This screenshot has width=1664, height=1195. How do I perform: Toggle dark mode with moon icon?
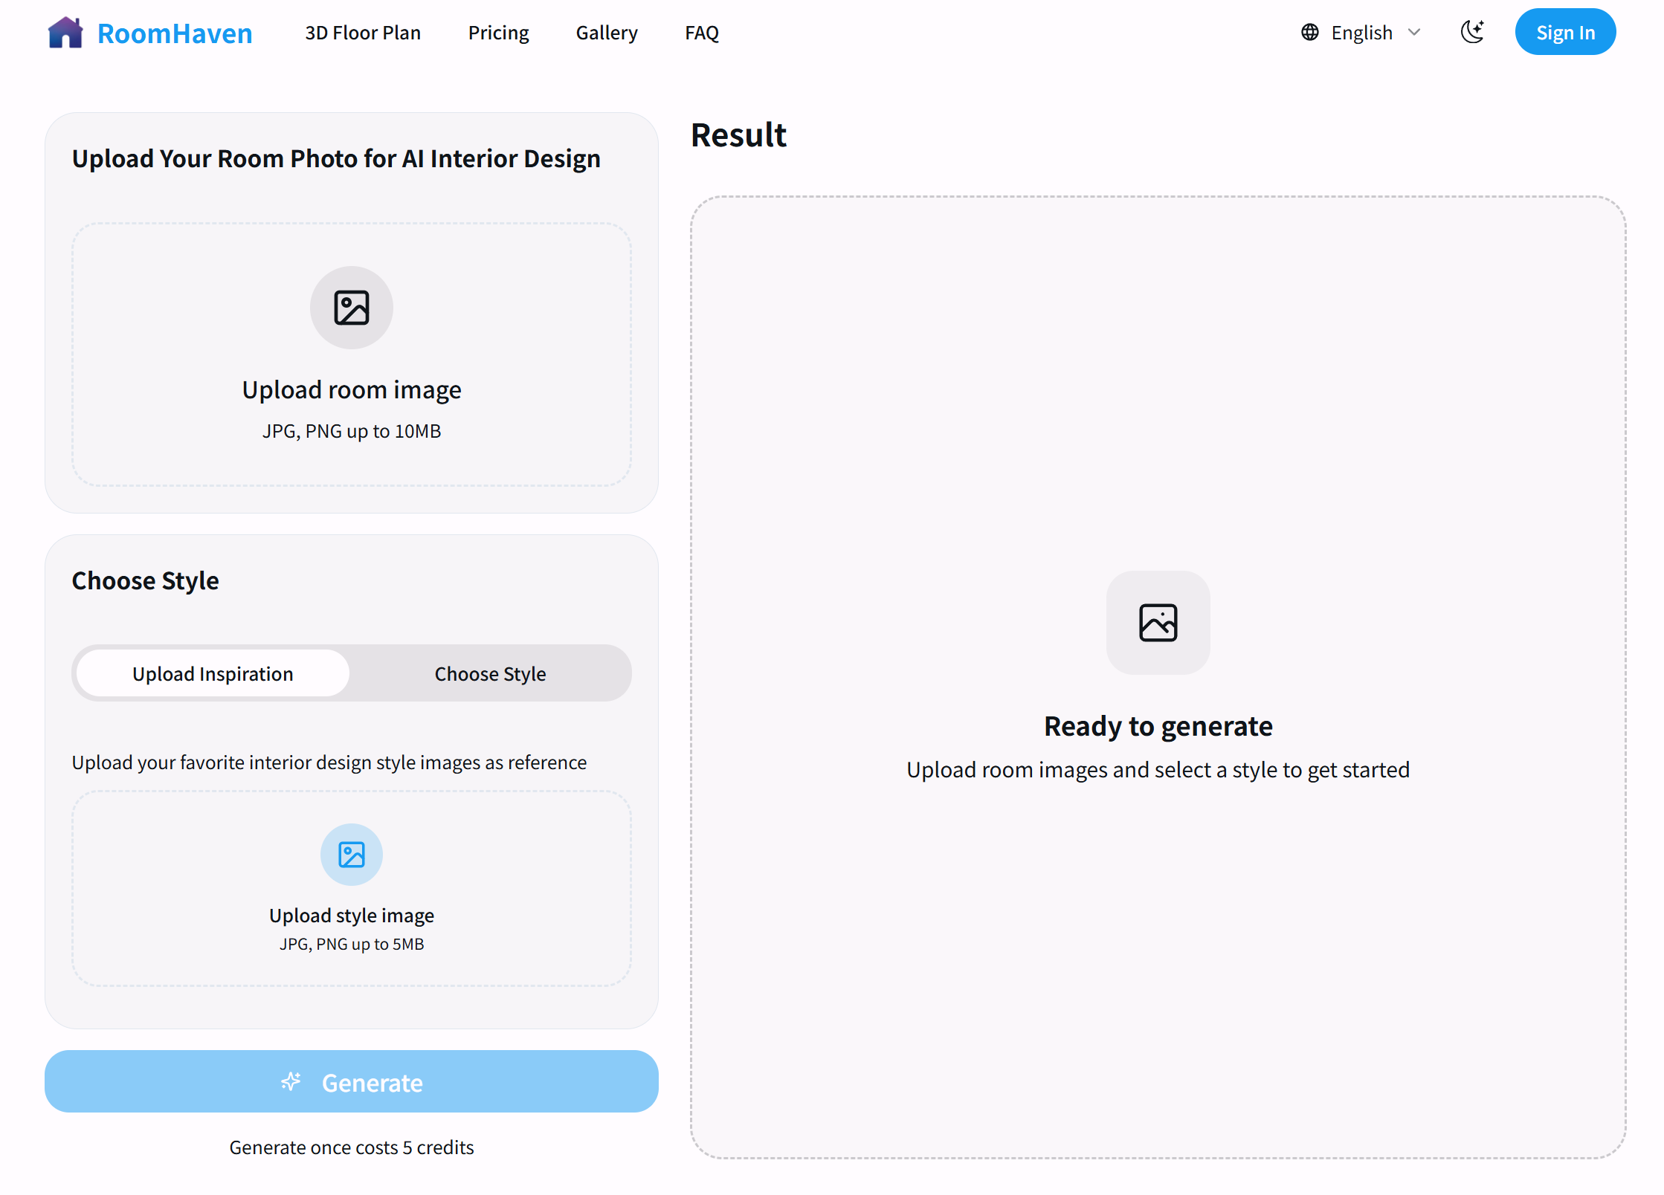point(1472,32)
